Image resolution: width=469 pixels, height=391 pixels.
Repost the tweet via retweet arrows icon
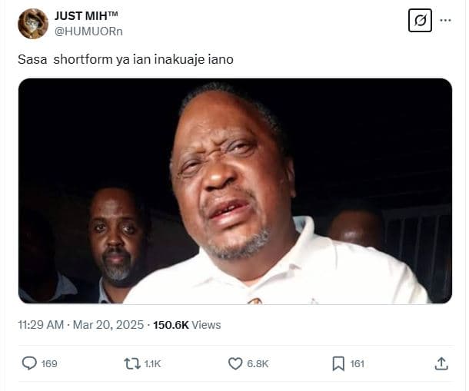coord(132,363)
